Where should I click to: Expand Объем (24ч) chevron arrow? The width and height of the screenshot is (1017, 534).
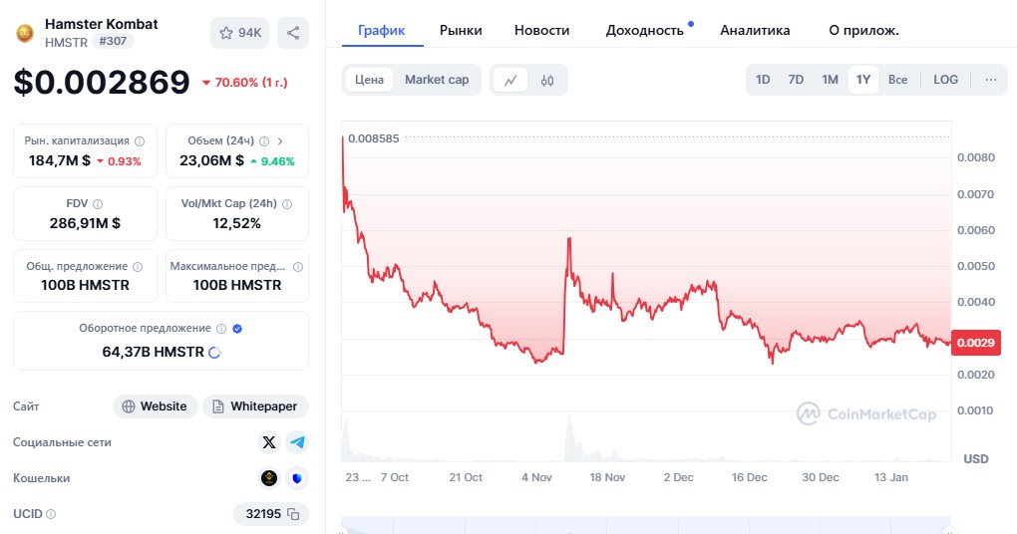[280, 141]
